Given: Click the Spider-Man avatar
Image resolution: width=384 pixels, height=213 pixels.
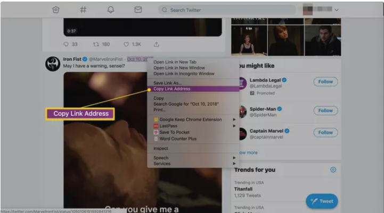Looking at the screenshot, I should [x=242, y=112].
